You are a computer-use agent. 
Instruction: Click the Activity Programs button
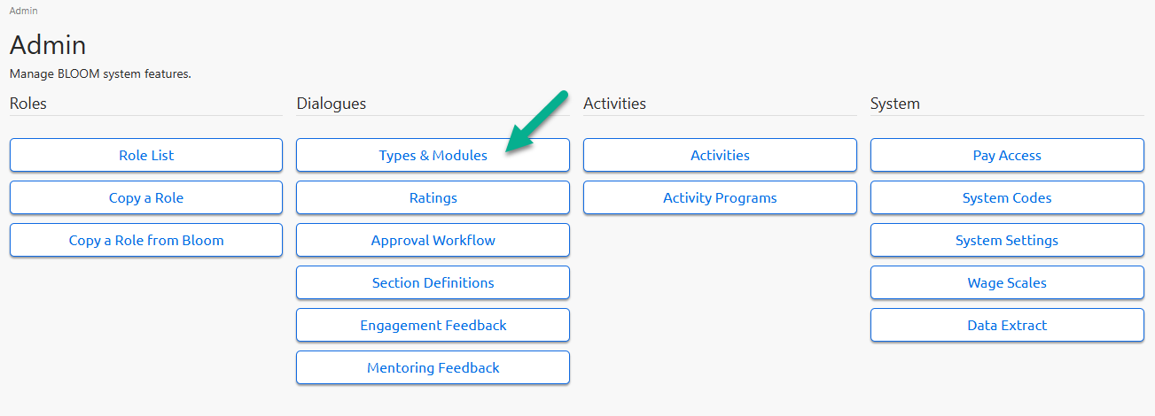pyautogui.click(x=720, y=197)
